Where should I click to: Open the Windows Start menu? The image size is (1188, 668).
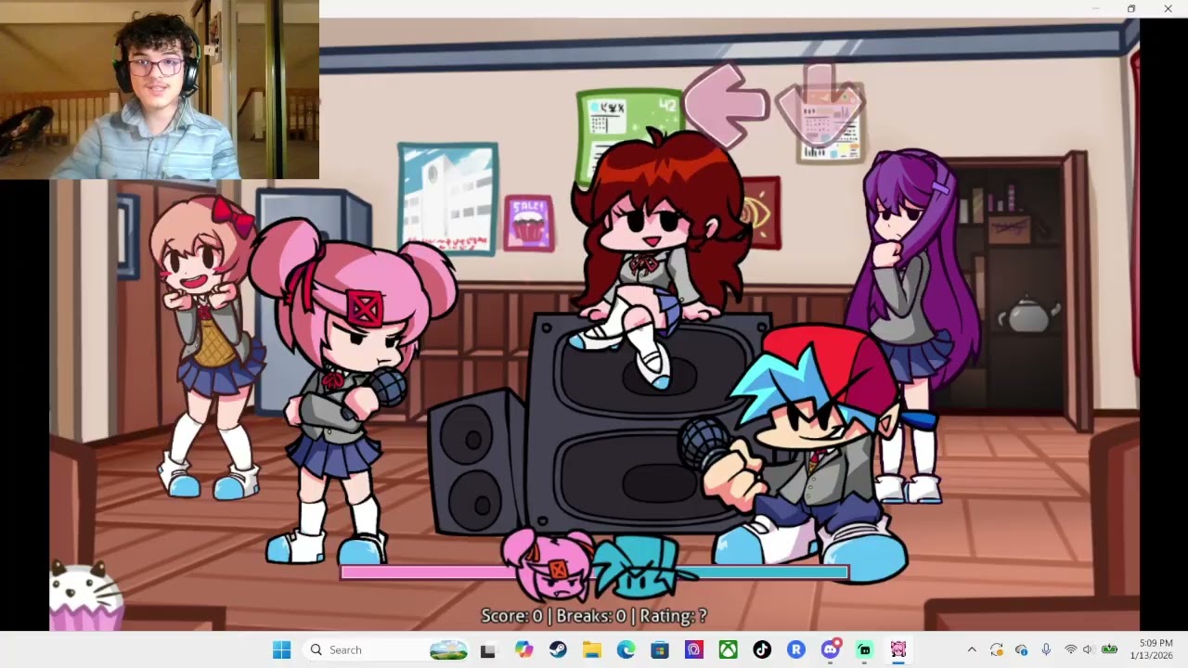click(x=281, y=650)
